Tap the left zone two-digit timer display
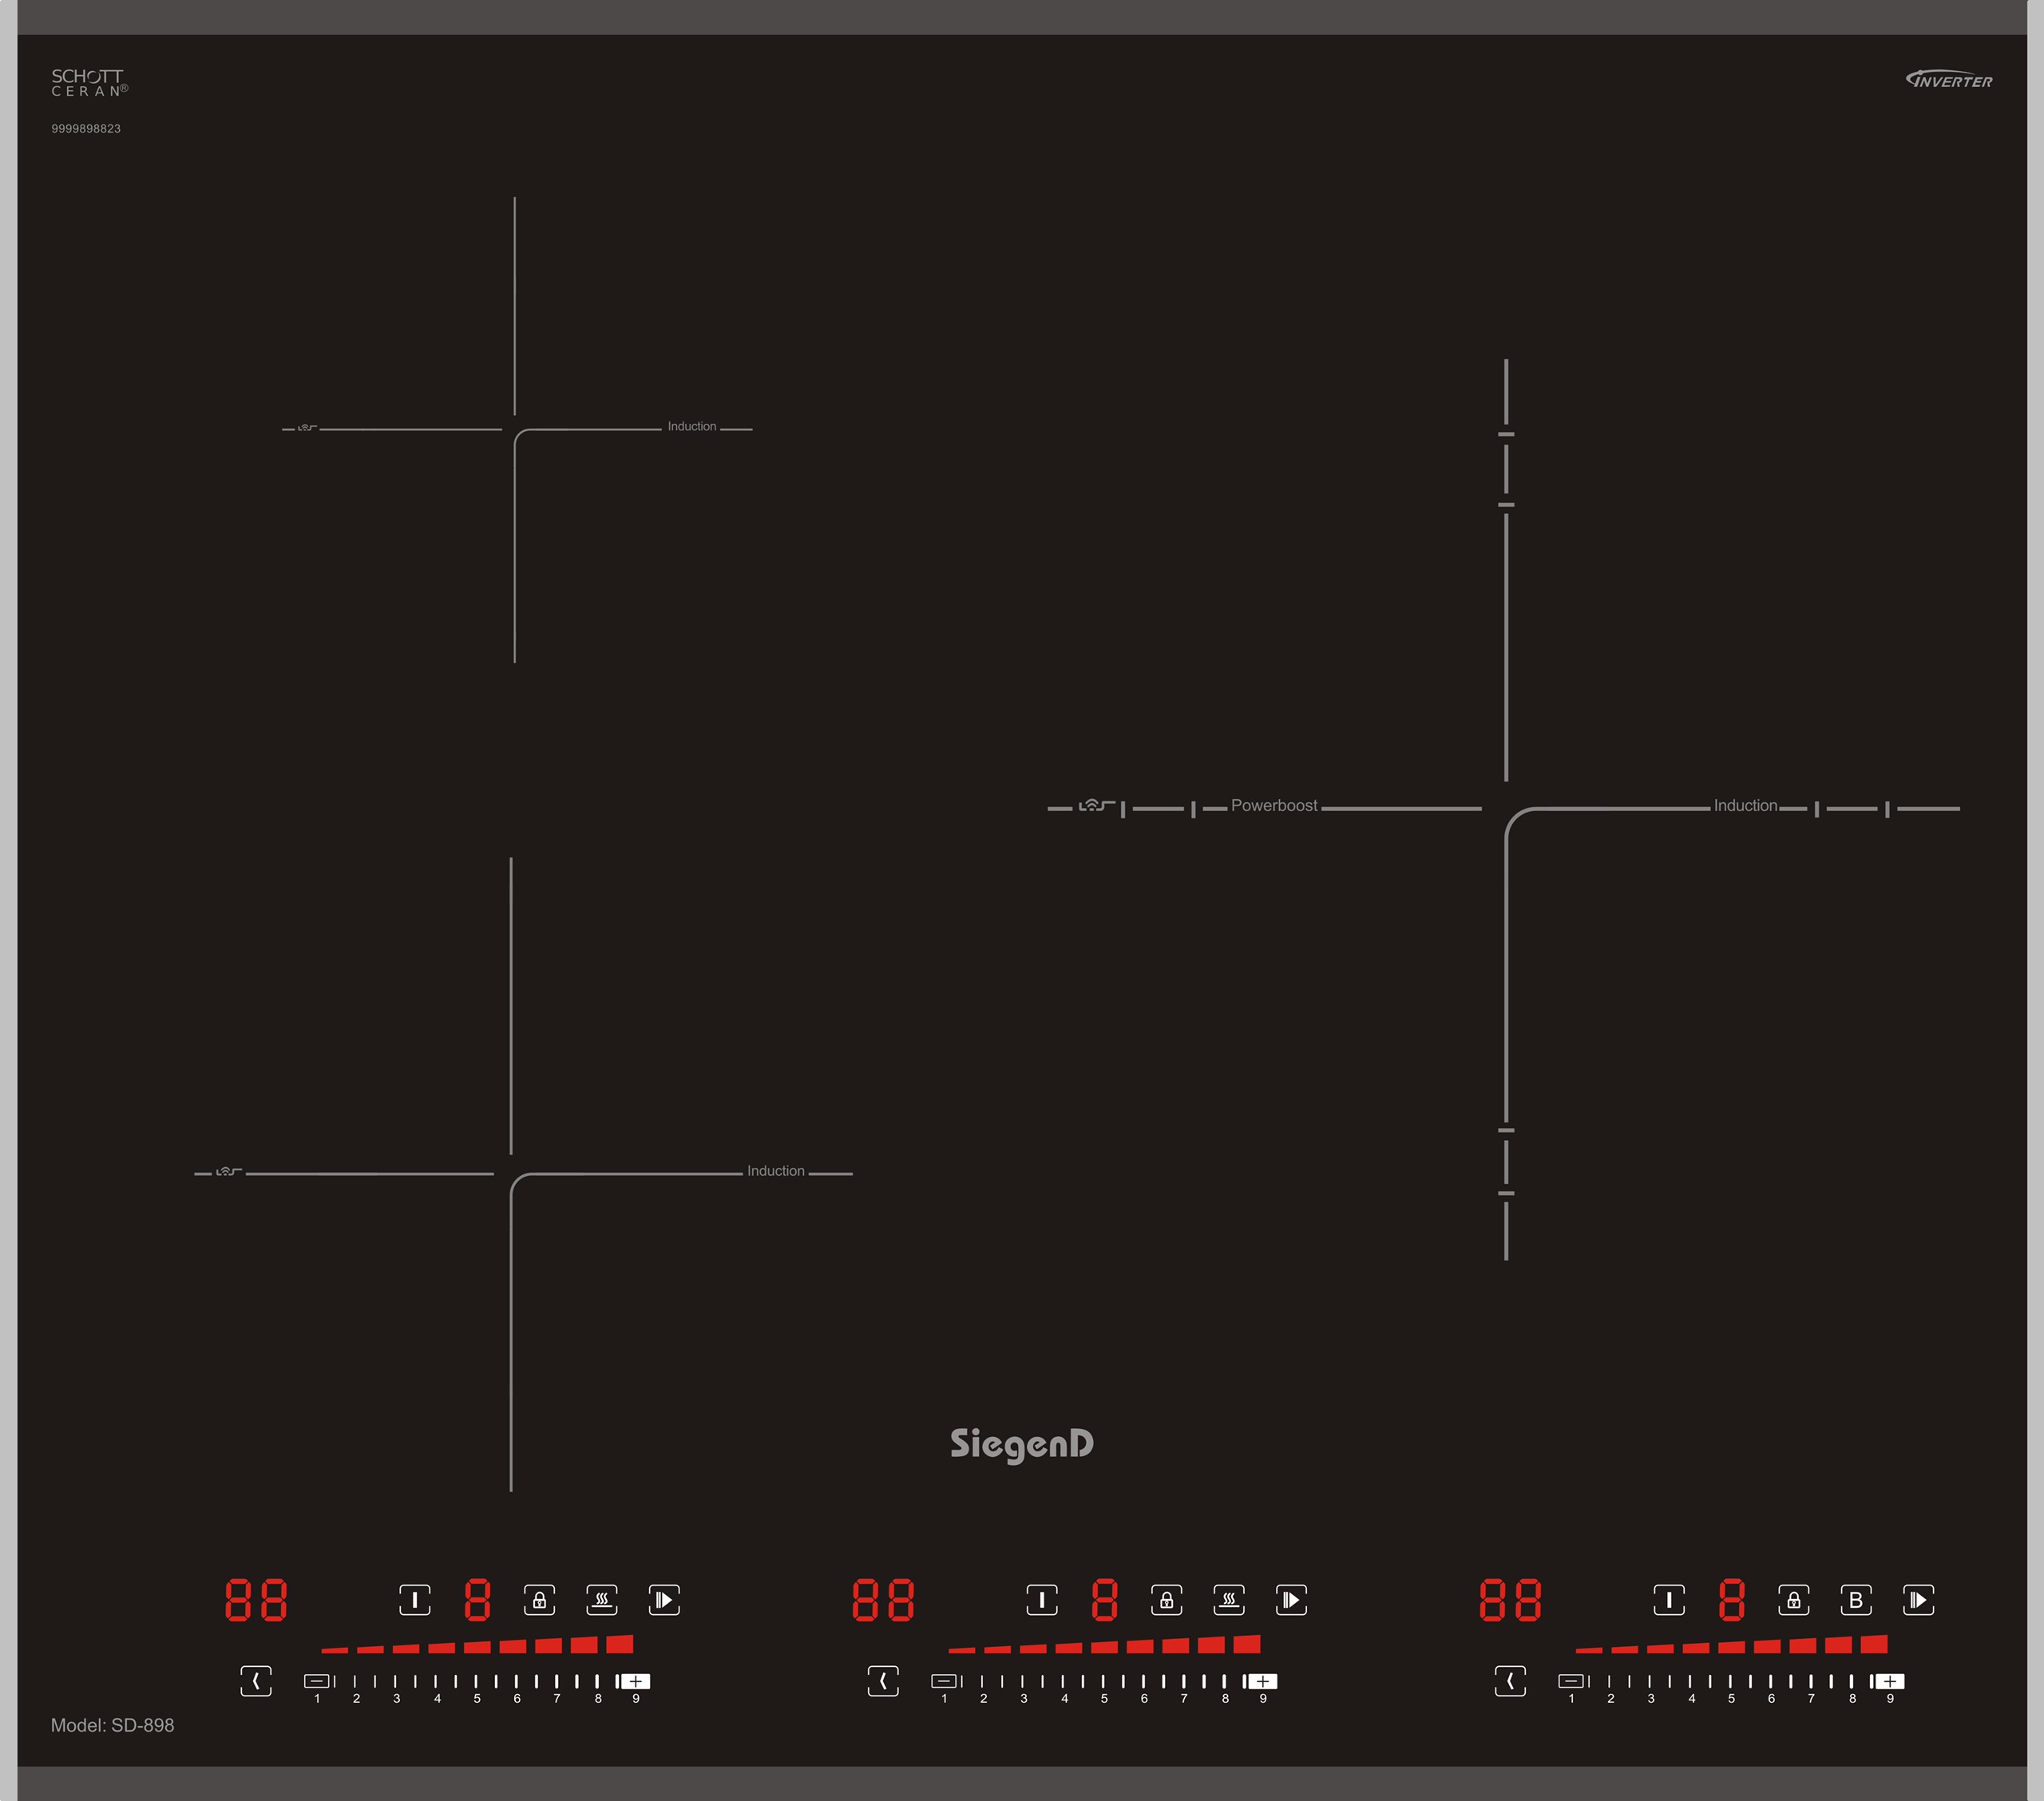 pos(256,1600)
